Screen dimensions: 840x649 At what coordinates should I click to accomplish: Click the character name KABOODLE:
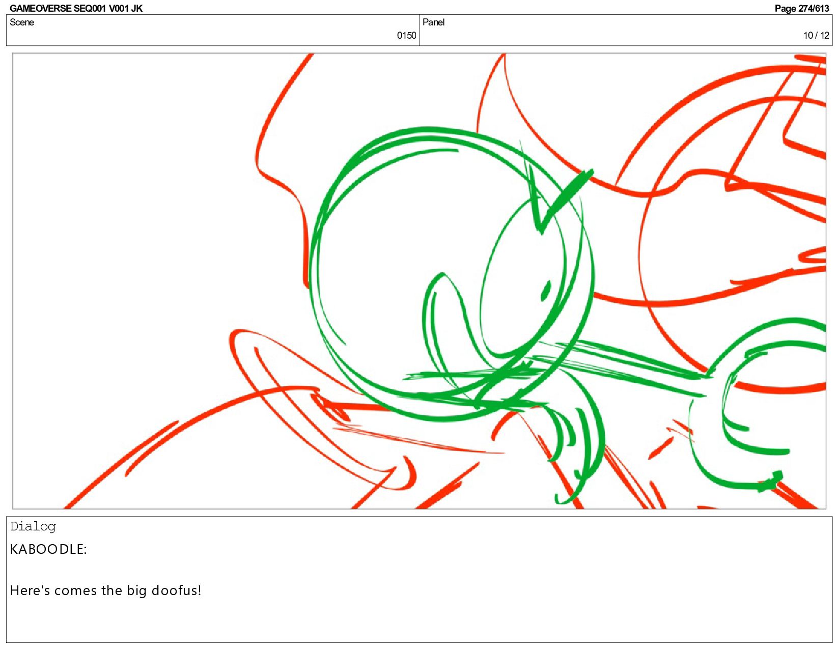[48, 549]
